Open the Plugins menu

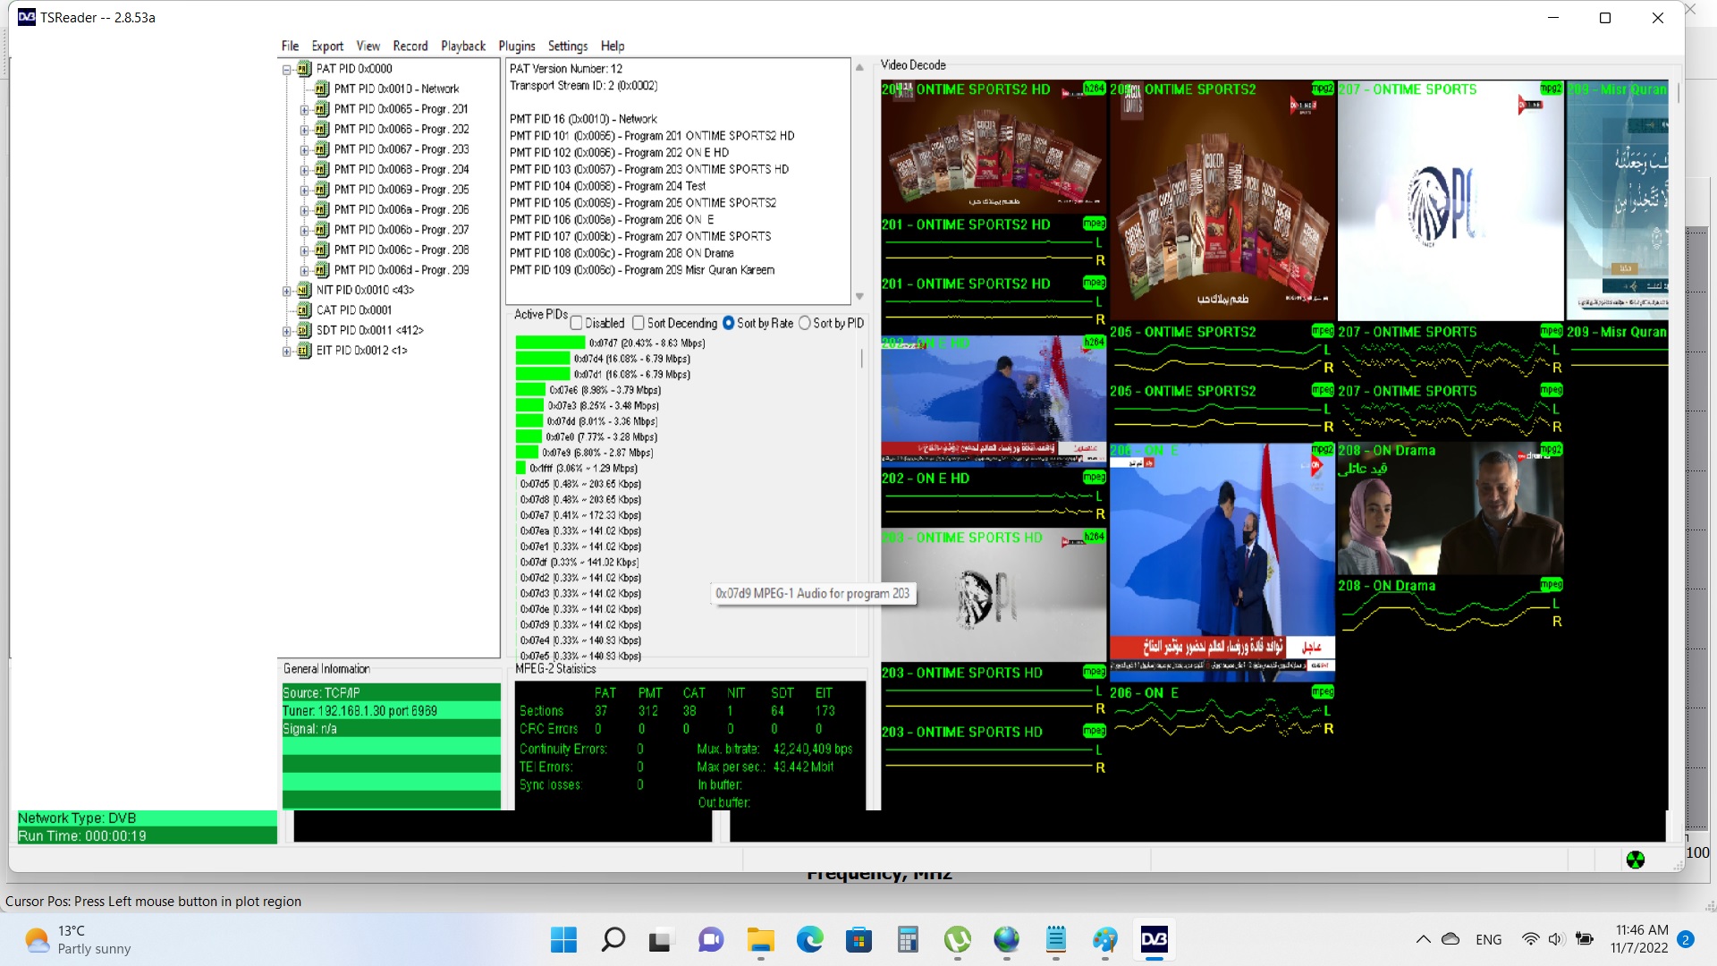[516, 47]
